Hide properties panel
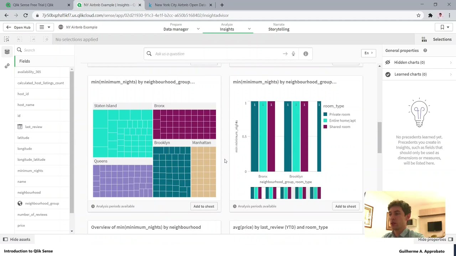 click(435, 239)
